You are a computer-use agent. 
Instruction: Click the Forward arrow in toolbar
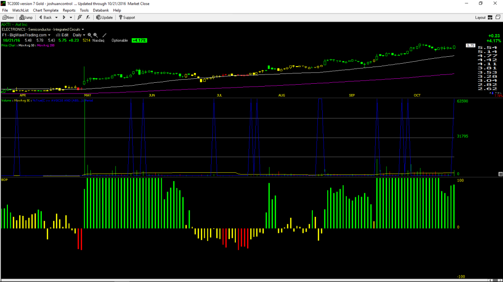(x=64, y=18)
